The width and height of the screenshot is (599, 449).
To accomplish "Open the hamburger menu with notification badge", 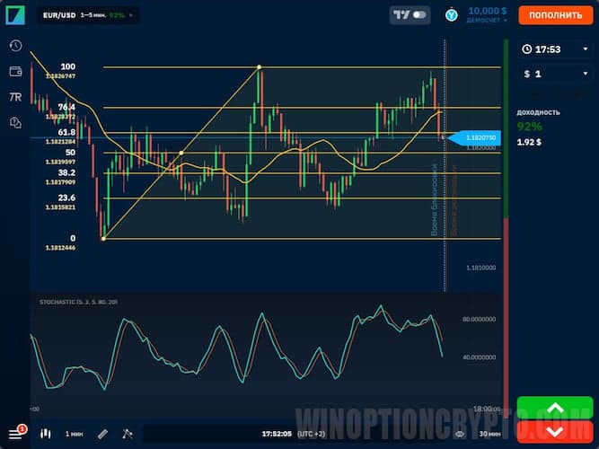I will point(15,433).
